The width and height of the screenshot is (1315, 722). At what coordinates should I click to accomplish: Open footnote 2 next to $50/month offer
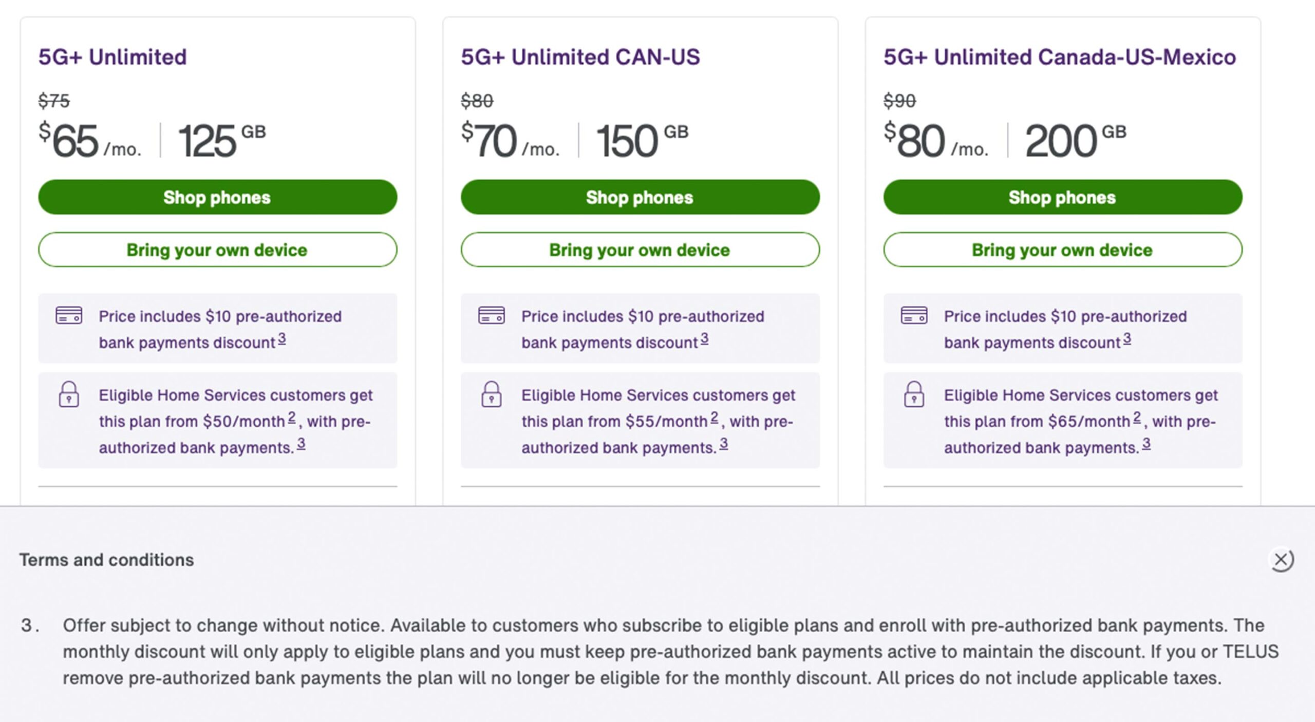point(293,417)
